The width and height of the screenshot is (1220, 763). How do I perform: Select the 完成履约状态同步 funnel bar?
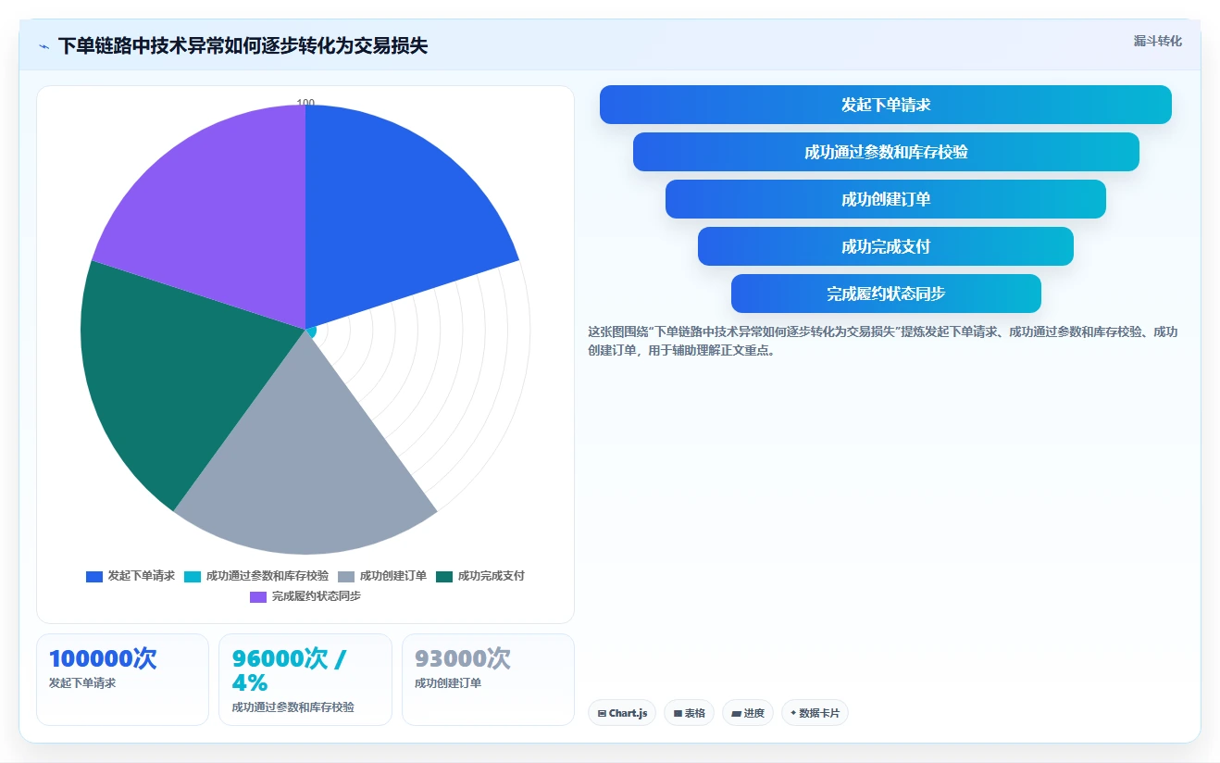[x=885, y=294]
